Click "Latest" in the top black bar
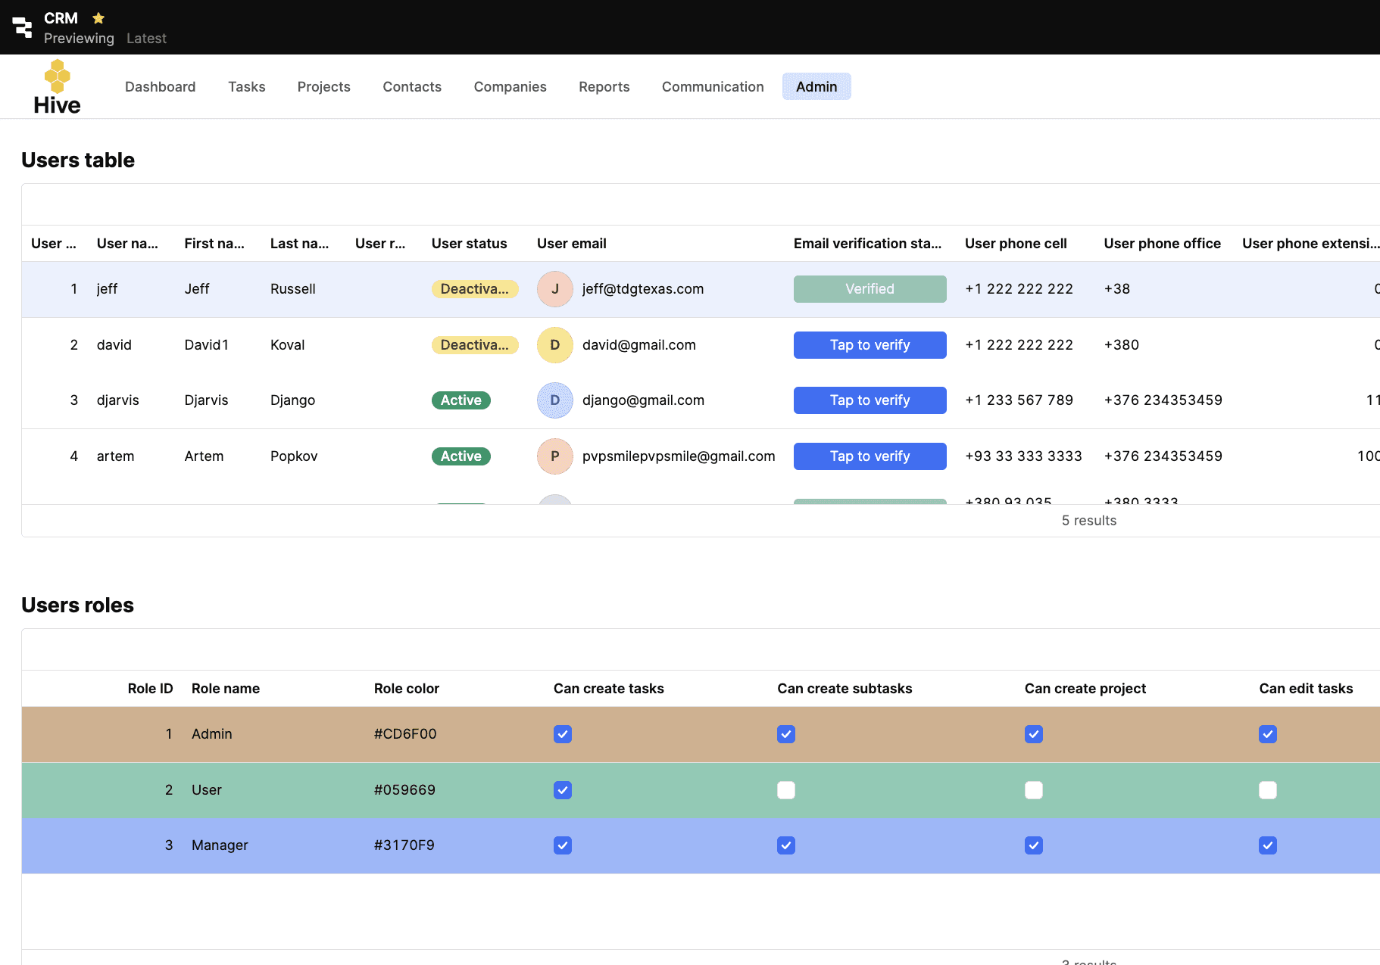This screenshot has width=1380, height=965. [146, 38]
